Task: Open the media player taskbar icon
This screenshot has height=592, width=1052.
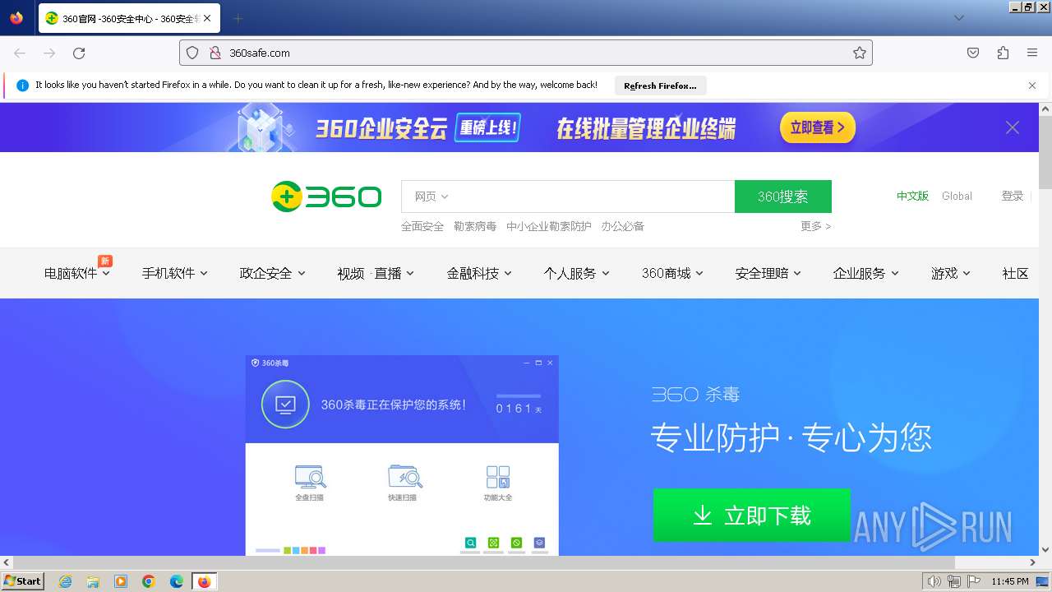Action: (x=121, y=581)
